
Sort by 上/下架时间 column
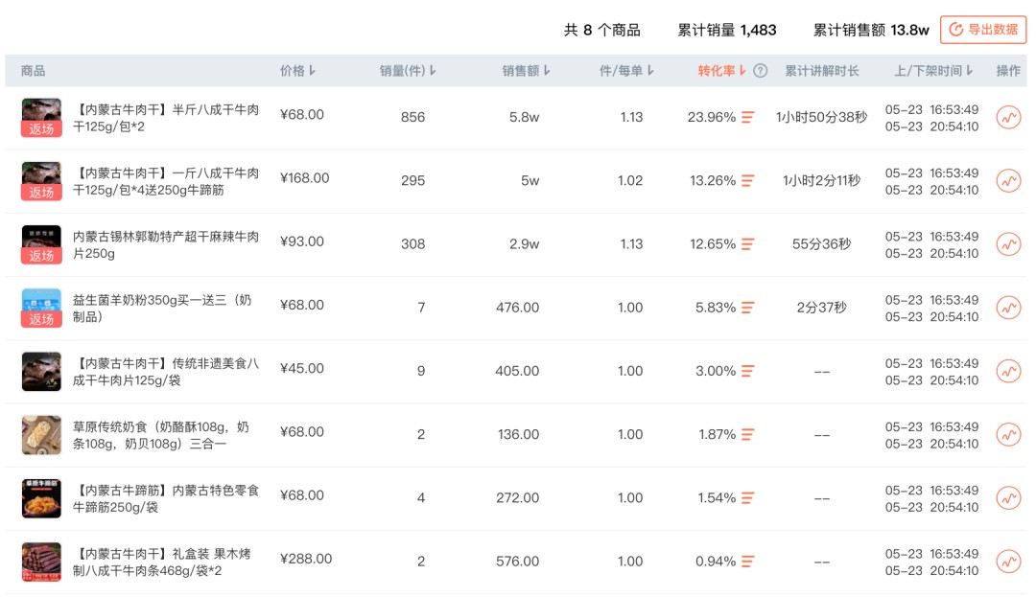coord(933,71)
